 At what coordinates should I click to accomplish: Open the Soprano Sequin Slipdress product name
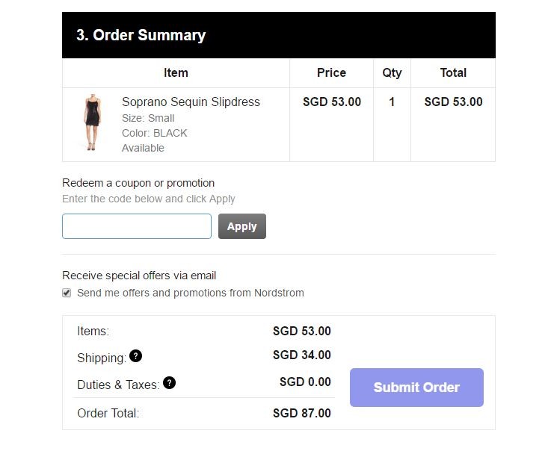(191, 102)
